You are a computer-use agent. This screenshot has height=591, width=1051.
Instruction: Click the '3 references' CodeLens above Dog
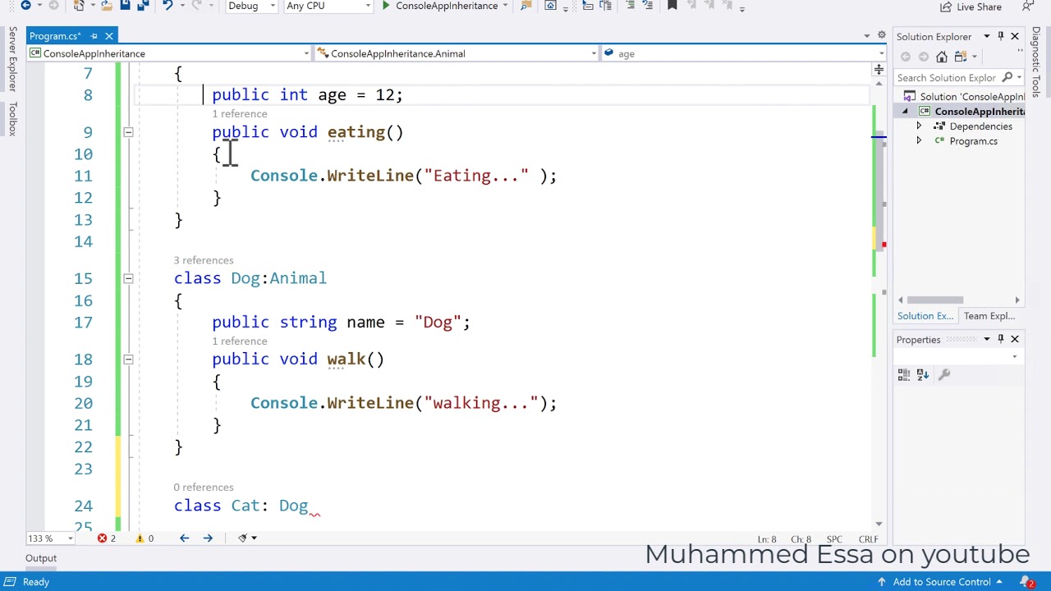204,260
